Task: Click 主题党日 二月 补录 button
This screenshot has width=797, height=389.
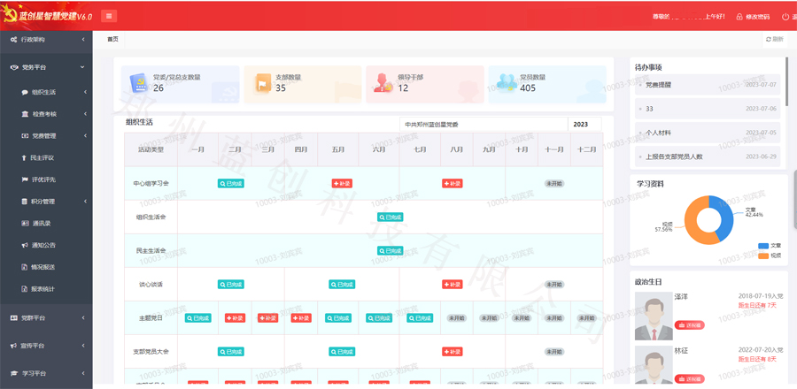Action: pos(235,318)
